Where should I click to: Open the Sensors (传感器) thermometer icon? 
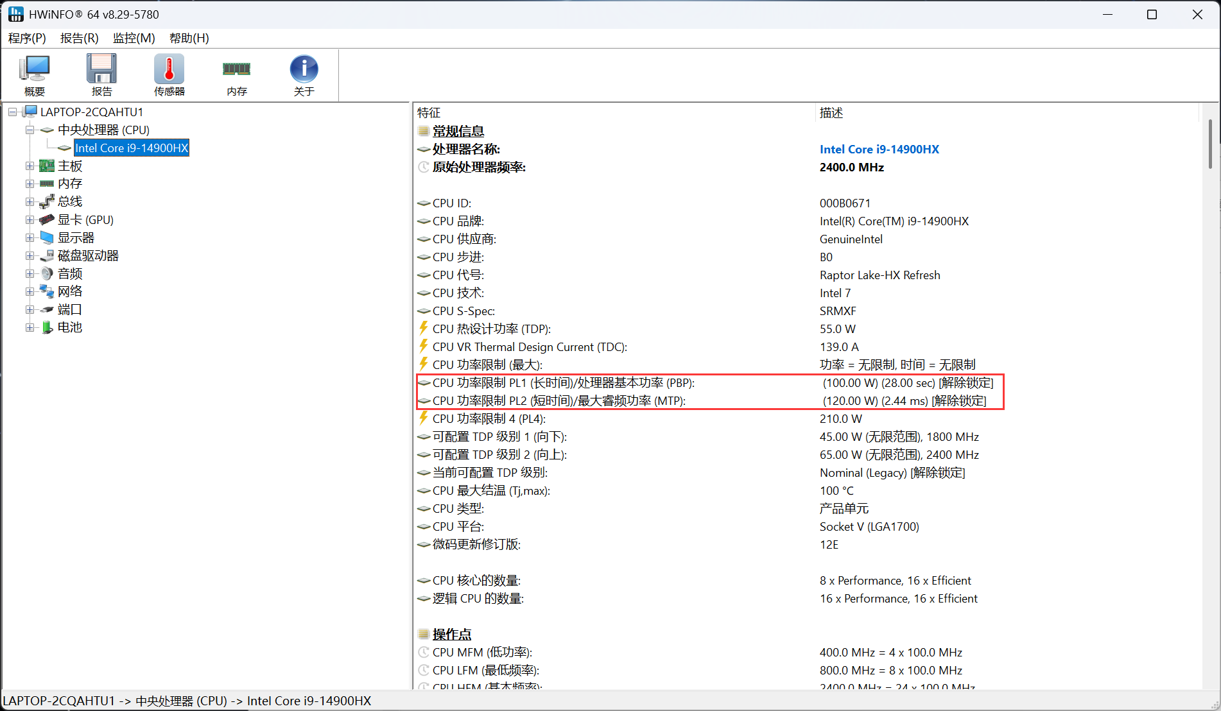coord(169,75)
